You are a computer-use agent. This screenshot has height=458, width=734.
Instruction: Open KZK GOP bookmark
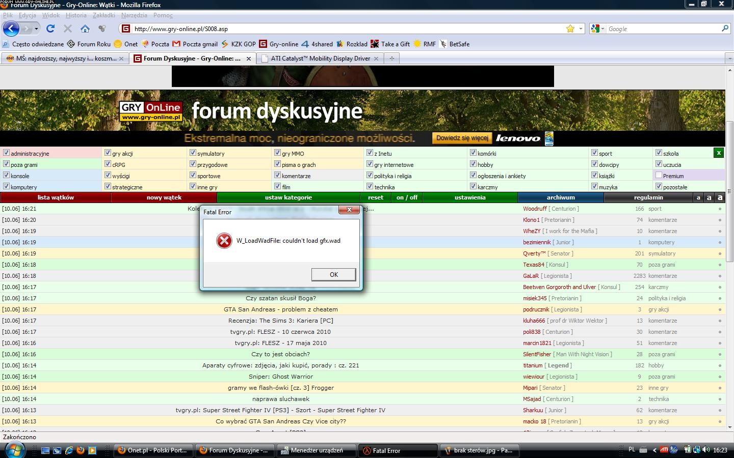tap(238, 44)
